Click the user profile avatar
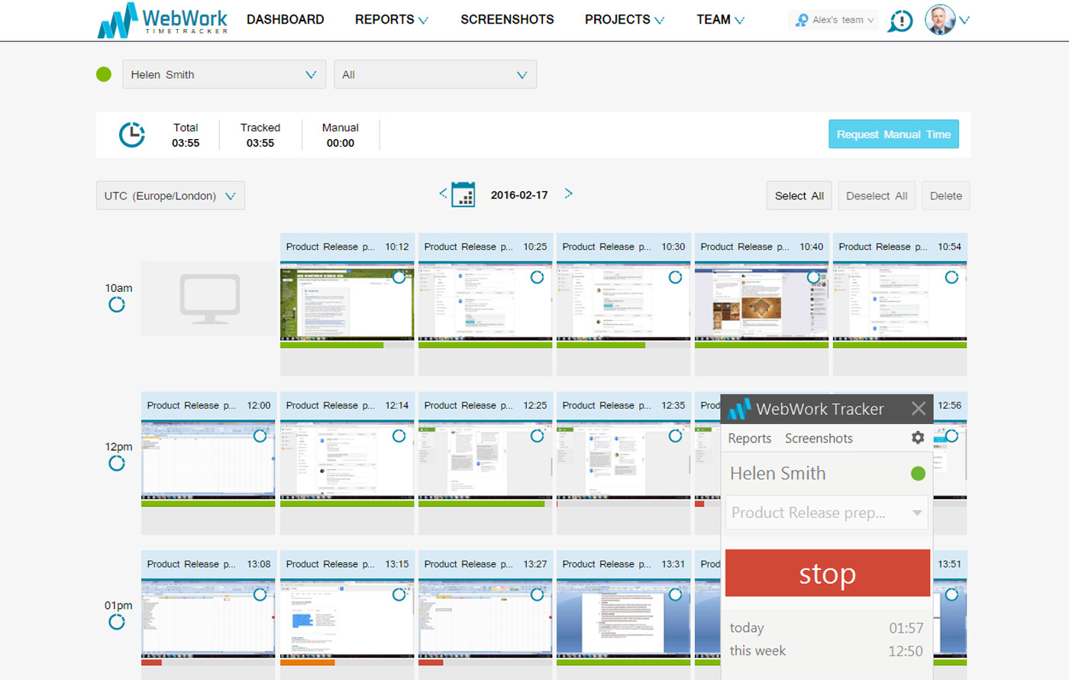This screenshot has width=1069, height=680. pyautogui.click(x=940, y=20)
